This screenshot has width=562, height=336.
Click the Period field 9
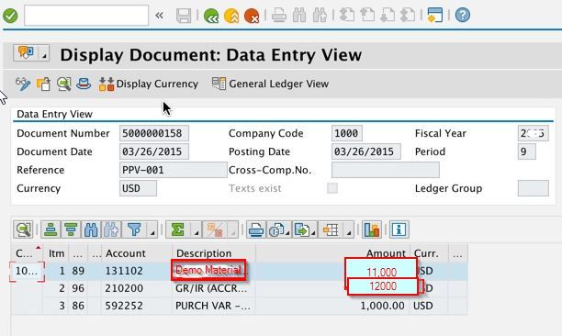pyautogui.click(x=527, y=151)
